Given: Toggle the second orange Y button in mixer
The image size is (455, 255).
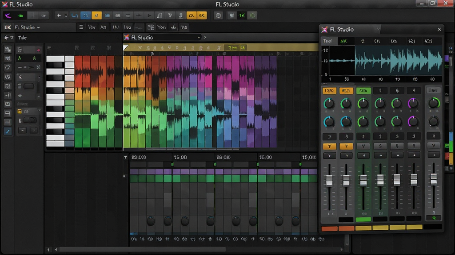Looking at the screenshot, I should 346,146.
